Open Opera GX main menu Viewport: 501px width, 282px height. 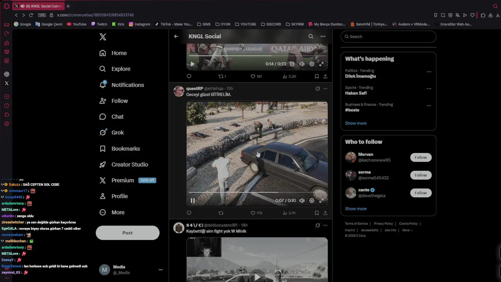coord(7,6)
